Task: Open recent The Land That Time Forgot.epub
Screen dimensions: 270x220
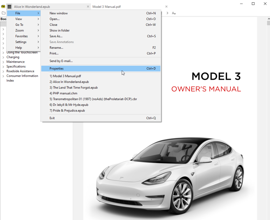Action: [x=101, y=88]
